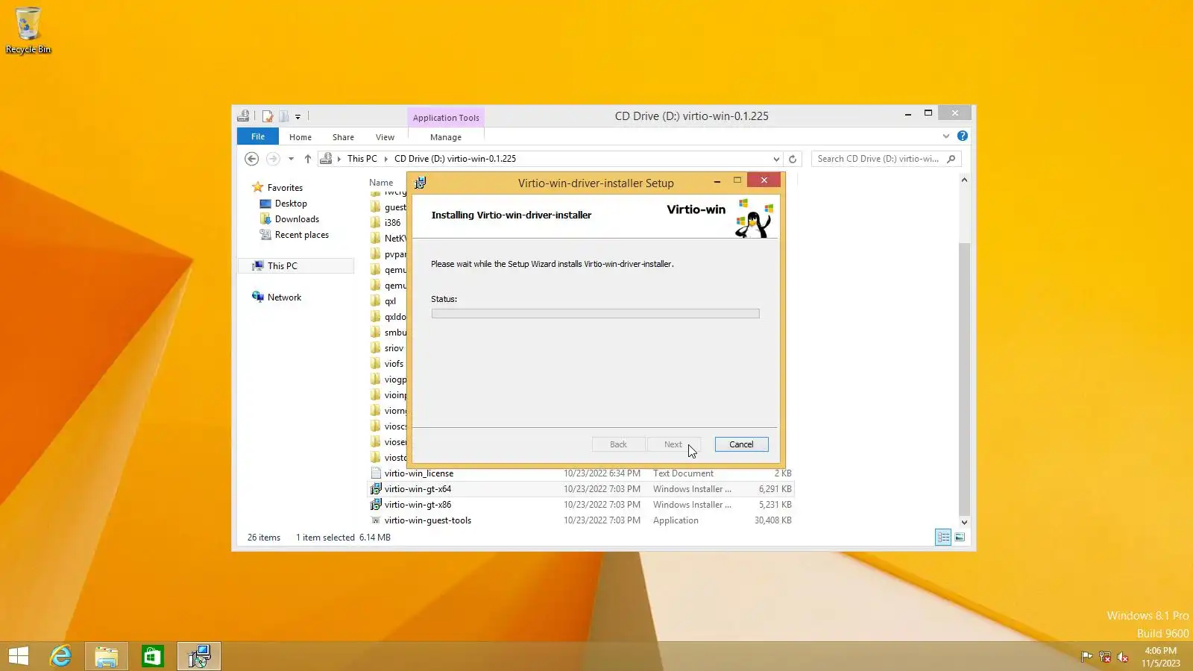Go up one folder level with Up arrow

[x=307, y=159]
